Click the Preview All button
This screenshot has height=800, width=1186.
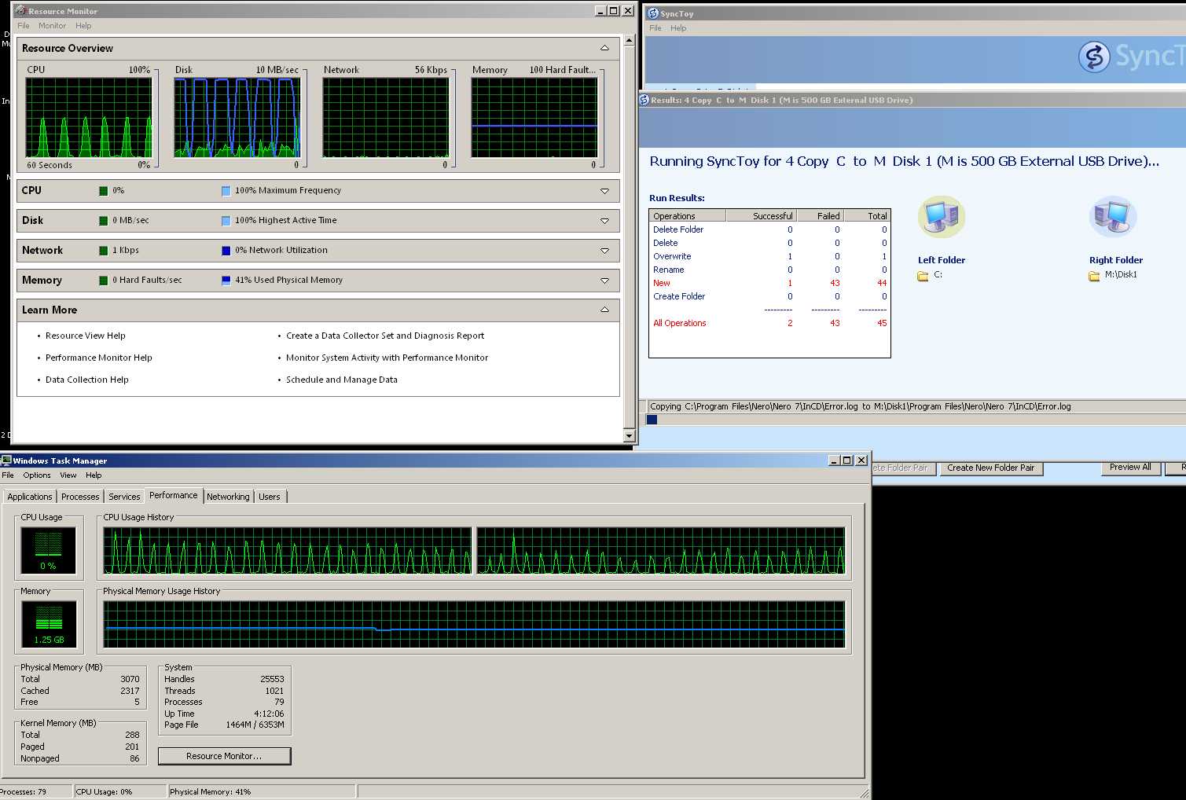click(x=1130, y=468)
